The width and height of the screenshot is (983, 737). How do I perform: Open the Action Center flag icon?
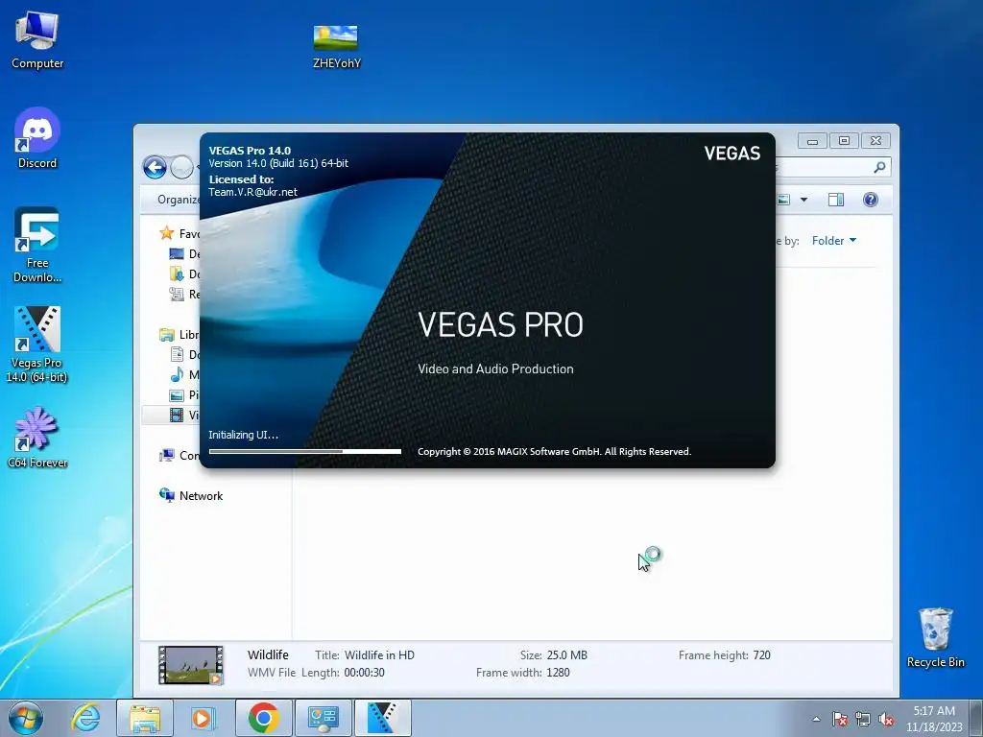click(x=840, y=719)
